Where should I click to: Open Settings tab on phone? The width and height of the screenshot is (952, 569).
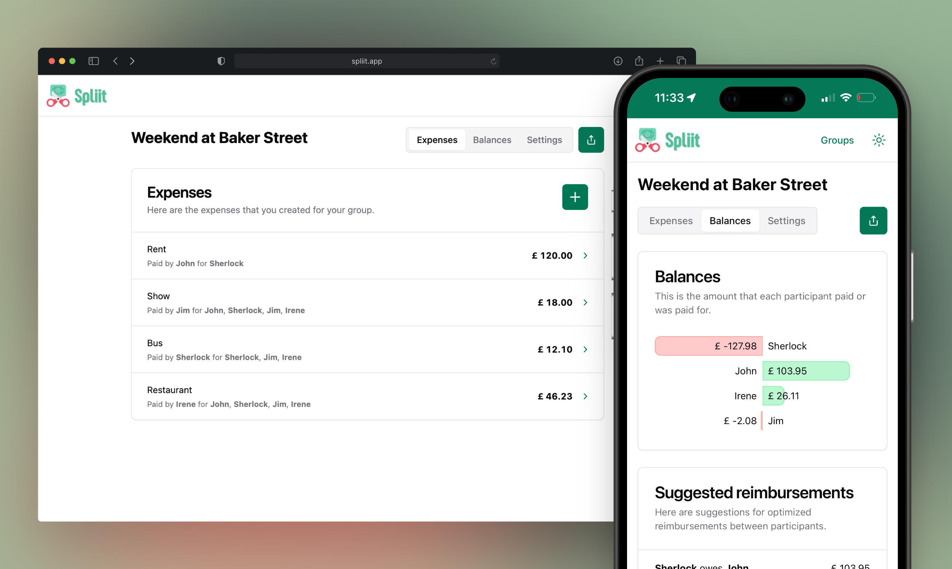pyautogui.click(x=786, y=221)
